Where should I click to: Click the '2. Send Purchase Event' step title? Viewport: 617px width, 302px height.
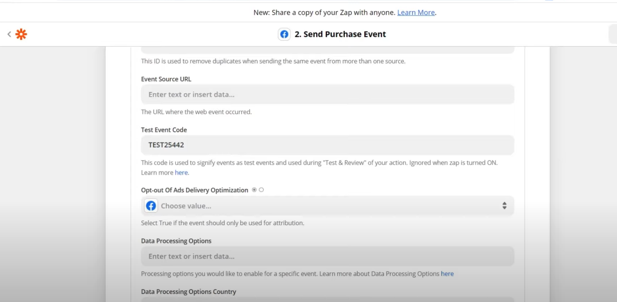[x=340, y=34]
